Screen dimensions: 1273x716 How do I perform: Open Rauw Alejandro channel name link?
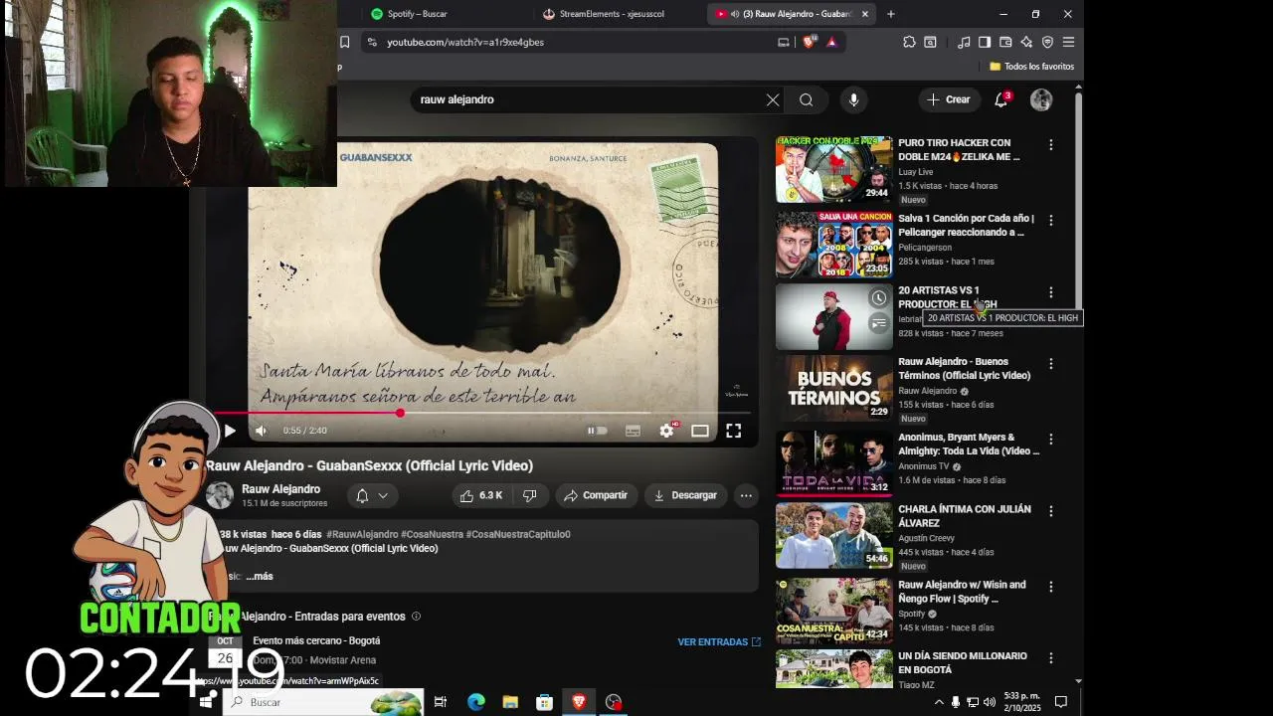[x=280, y=489]
